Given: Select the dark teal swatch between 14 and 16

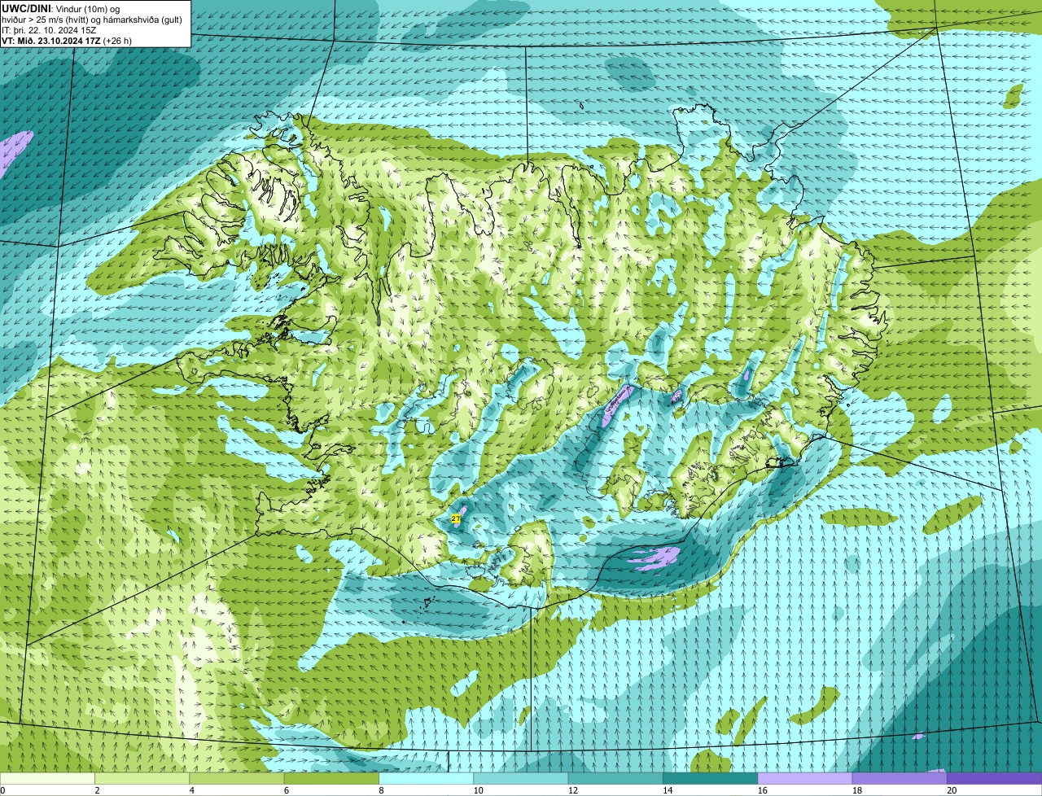Looking at the screenshot, I should (x=711, y=778).
